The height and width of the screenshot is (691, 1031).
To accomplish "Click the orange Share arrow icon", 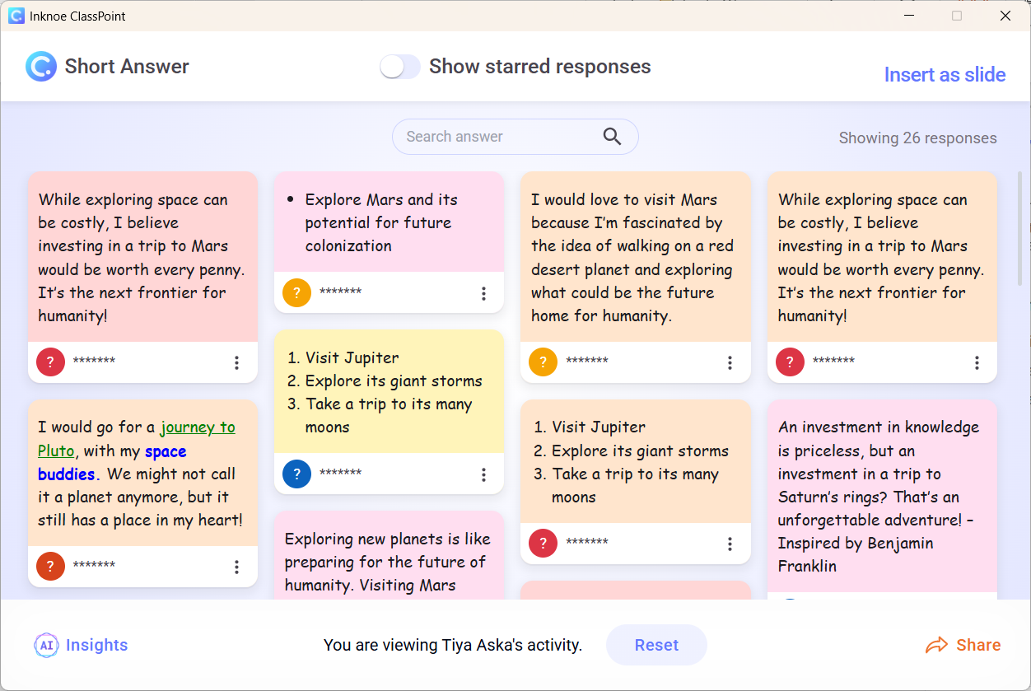I will click(x=937, y=645).
